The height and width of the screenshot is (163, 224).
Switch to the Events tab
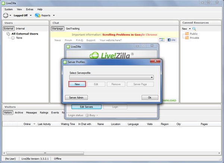[x=55, y=113]
